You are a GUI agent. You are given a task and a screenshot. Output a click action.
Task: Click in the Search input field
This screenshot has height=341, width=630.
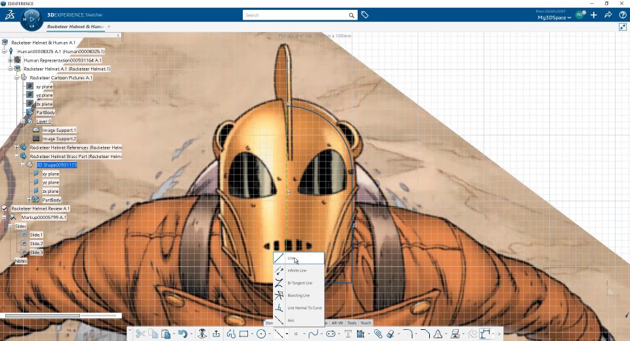tap(295, 15)
